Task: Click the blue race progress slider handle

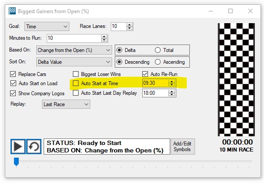Action: click(x=17, y=162)
